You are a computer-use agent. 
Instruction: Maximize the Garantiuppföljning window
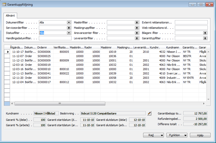(x=201, y=5)
